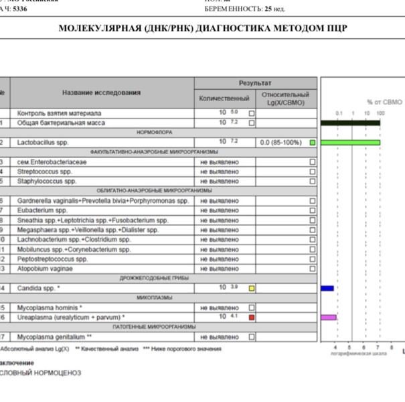Click the 10 3.9 quantity for Candida
The width and height of the screenshot is (405, 402).
(x=228, y=287)
